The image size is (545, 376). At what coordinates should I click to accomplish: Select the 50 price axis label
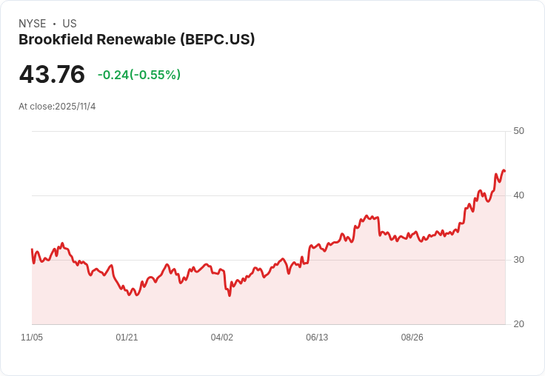pyautogui.click(x=518, y=131)
